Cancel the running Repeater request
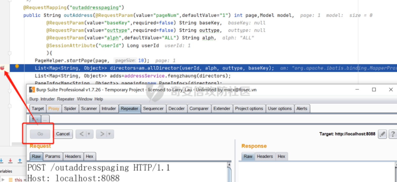 pos(63,134)
